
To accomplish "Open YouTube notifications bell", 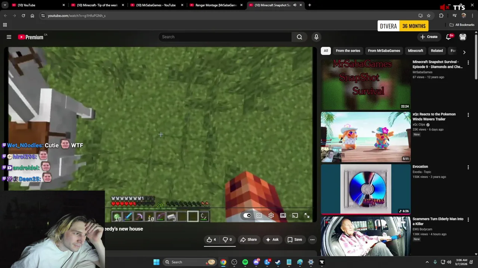I will (449, 37).
